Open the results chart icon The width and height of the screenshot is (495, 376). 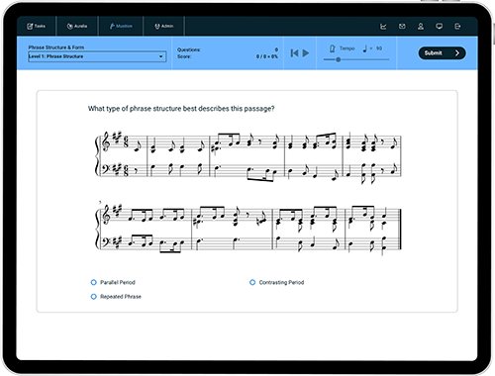383,27
